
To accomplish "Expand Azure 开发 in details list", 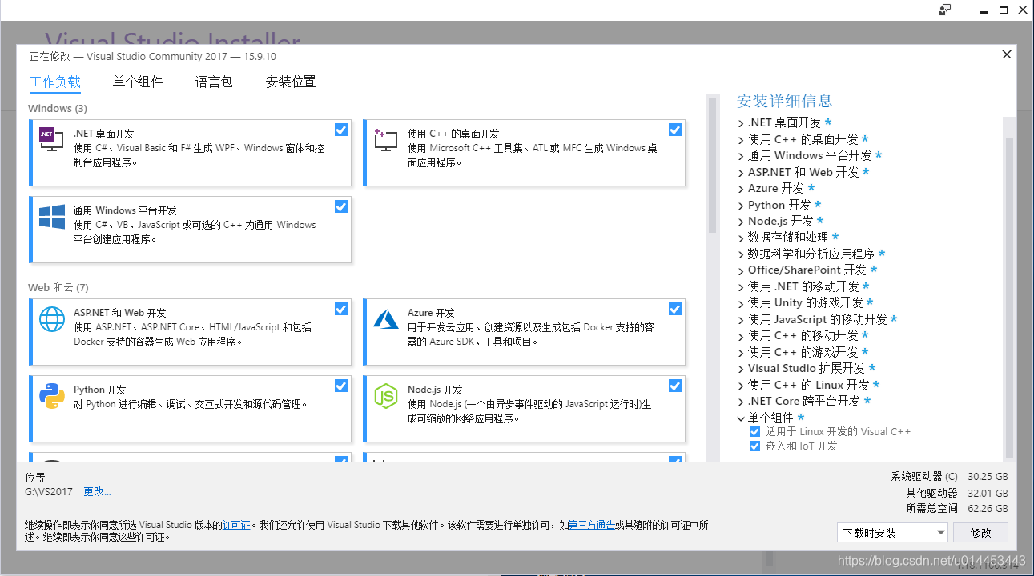I will (x=741, y=189).
